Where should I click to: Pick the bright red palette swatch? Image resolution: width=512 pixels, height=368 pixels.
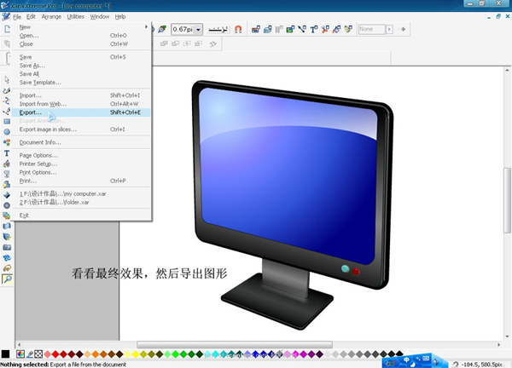tap(55, 354)
